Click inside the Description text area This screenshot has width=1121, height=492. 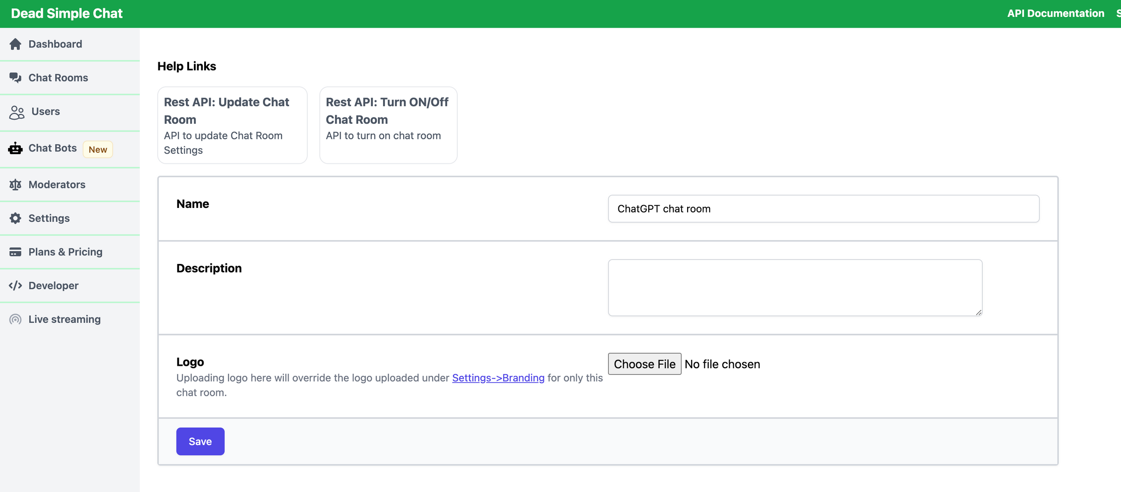point(795,288)
